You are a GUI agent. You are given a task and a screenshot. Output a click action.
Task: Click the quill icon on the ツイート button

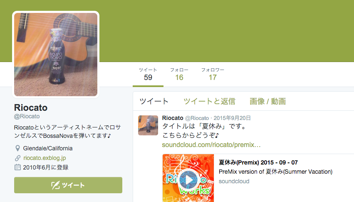(x=55, y=185)
